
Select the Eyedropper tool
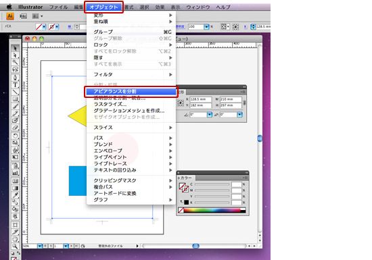pyautogui.click(x=15, y=195)
